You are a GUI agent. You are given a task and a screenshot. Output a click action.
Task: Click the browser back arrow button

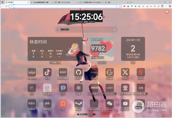pyautogui.click(x=2, y=6)
